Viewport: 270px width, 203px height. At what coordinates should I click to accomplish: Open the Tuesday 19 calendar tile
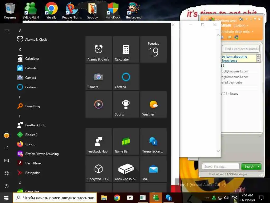tap(153, 49)
